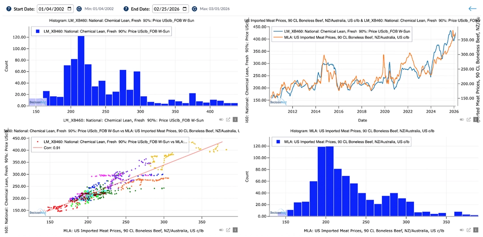Click the Start Date help question icon
Viewport: 483px width, 237px height.
(x=9, y=8)
